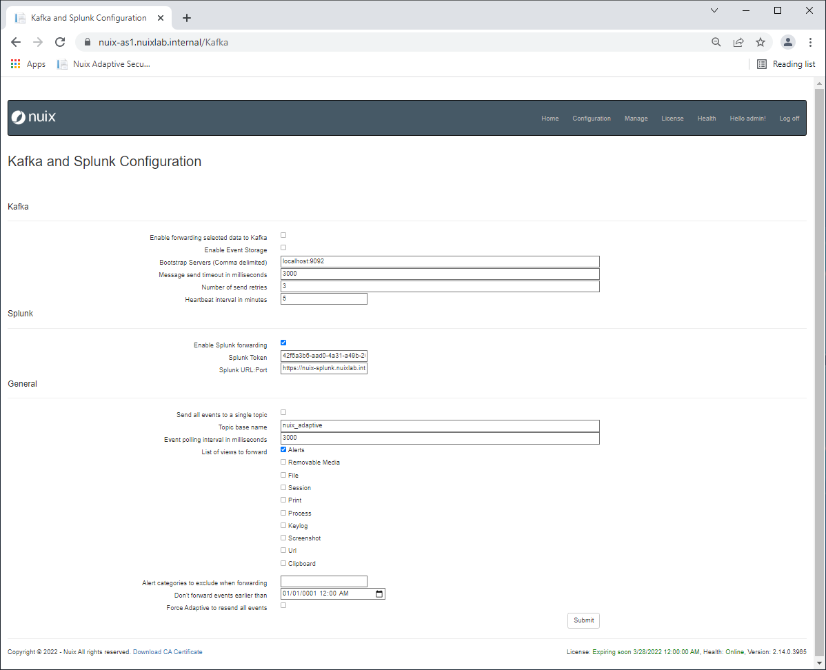The height and width of the screenshot is (670, 826).
Task: Uncheck Enable Splunk forwarding
Action: click(x=283, y=343)
